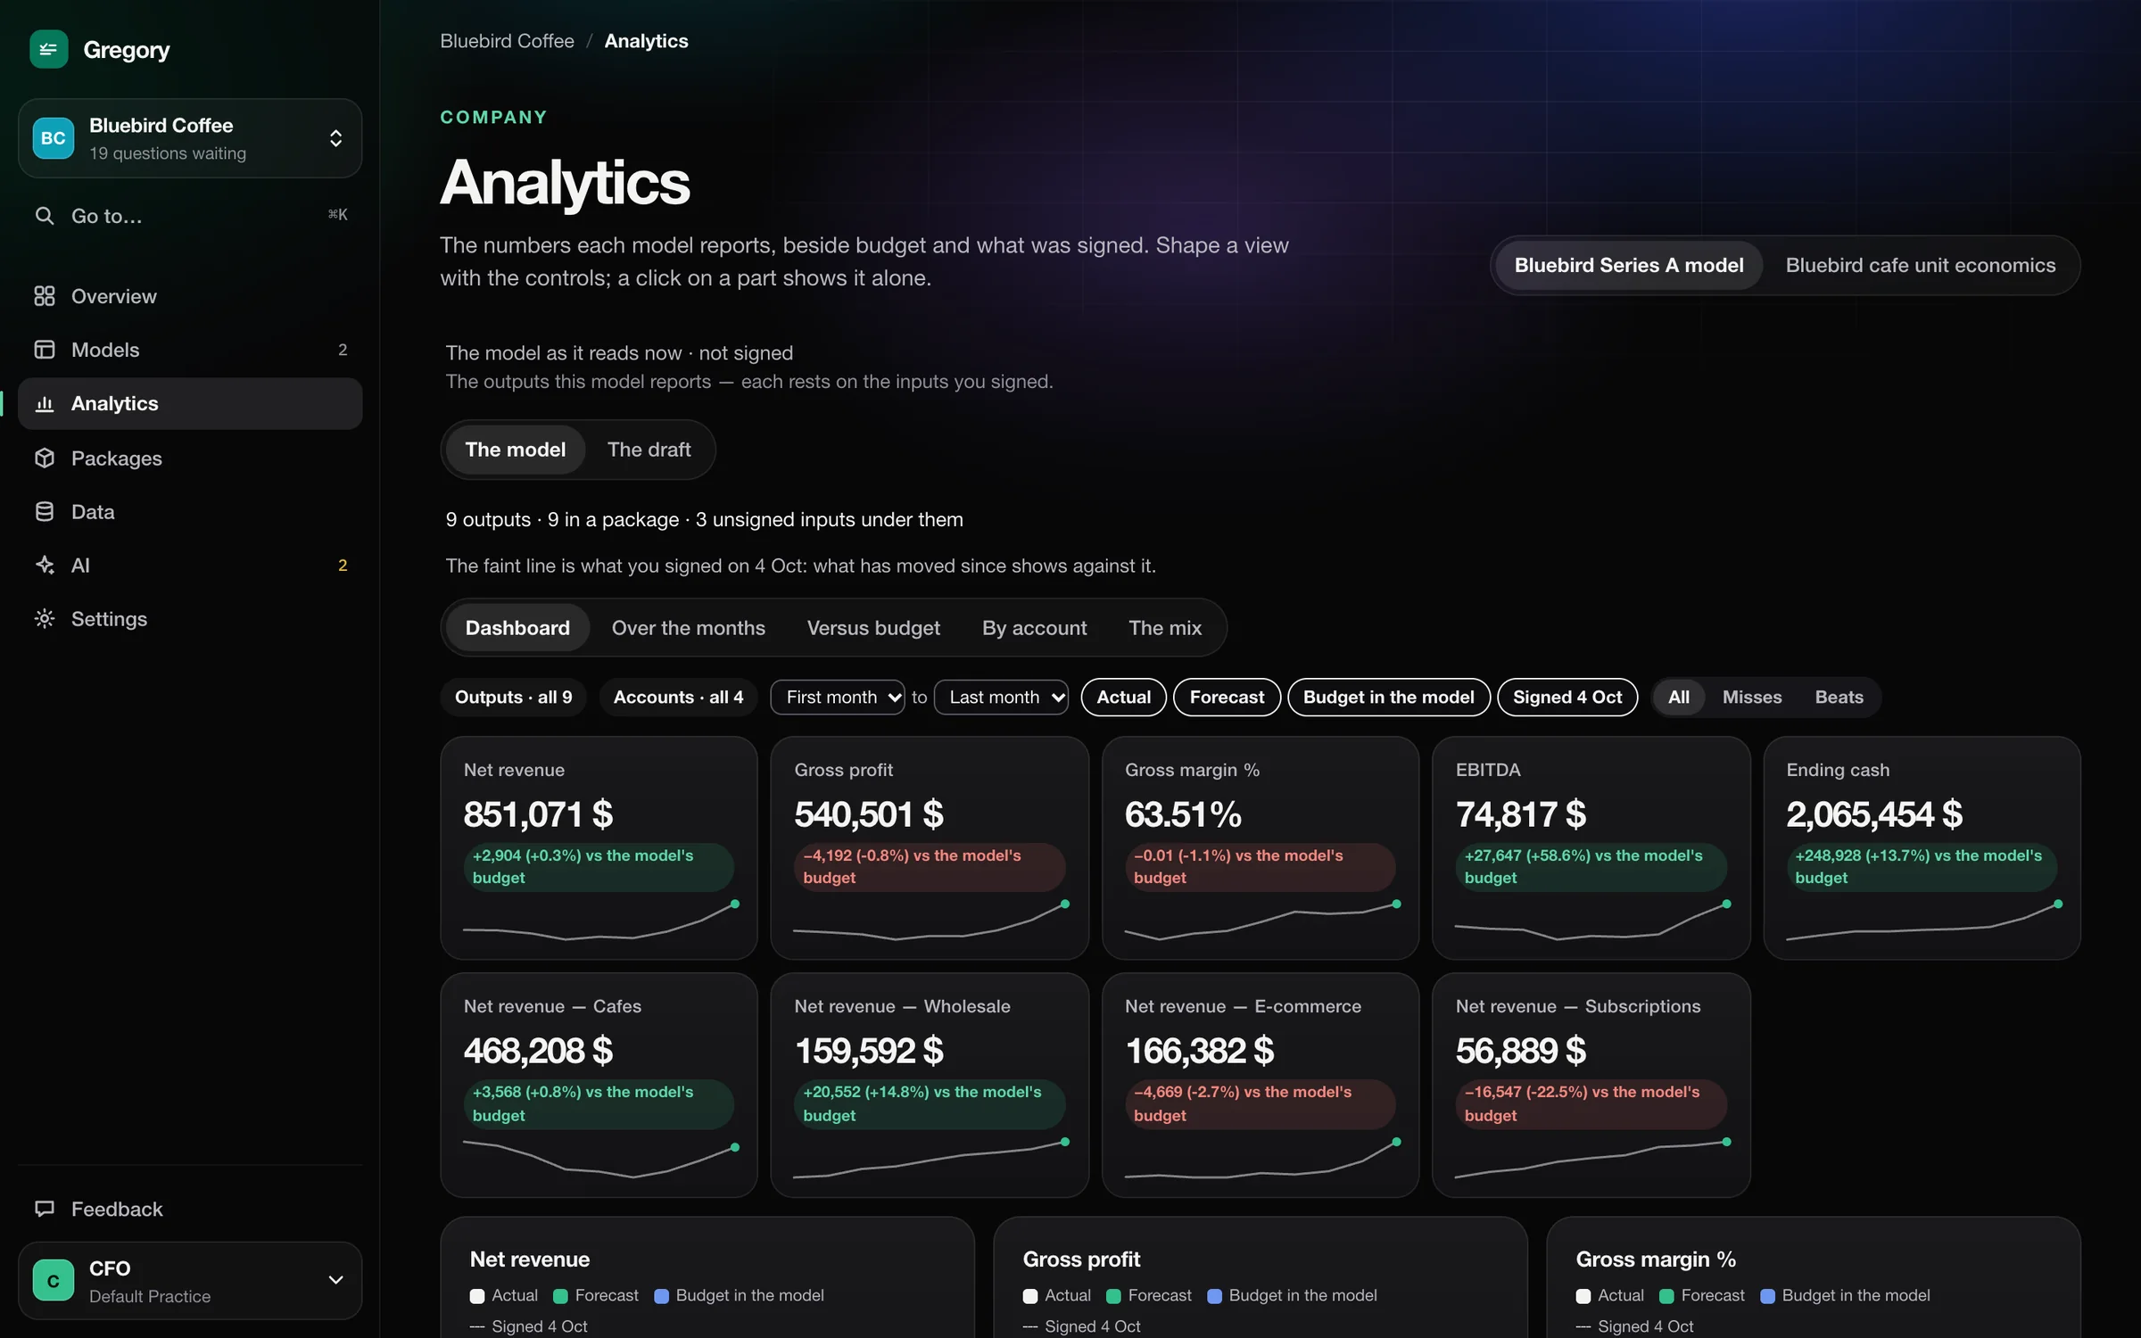Open the Versus budget tab
Image resolution: width=2141 pixels, height=1338 pixels.
pyautogui.click(x=873, y=628)
